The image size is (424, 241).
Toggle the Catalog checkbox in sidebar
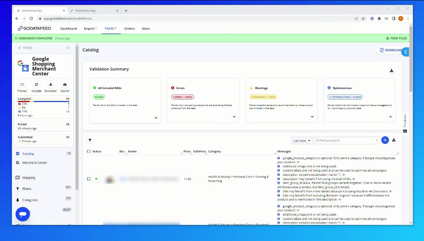[18, 154]
